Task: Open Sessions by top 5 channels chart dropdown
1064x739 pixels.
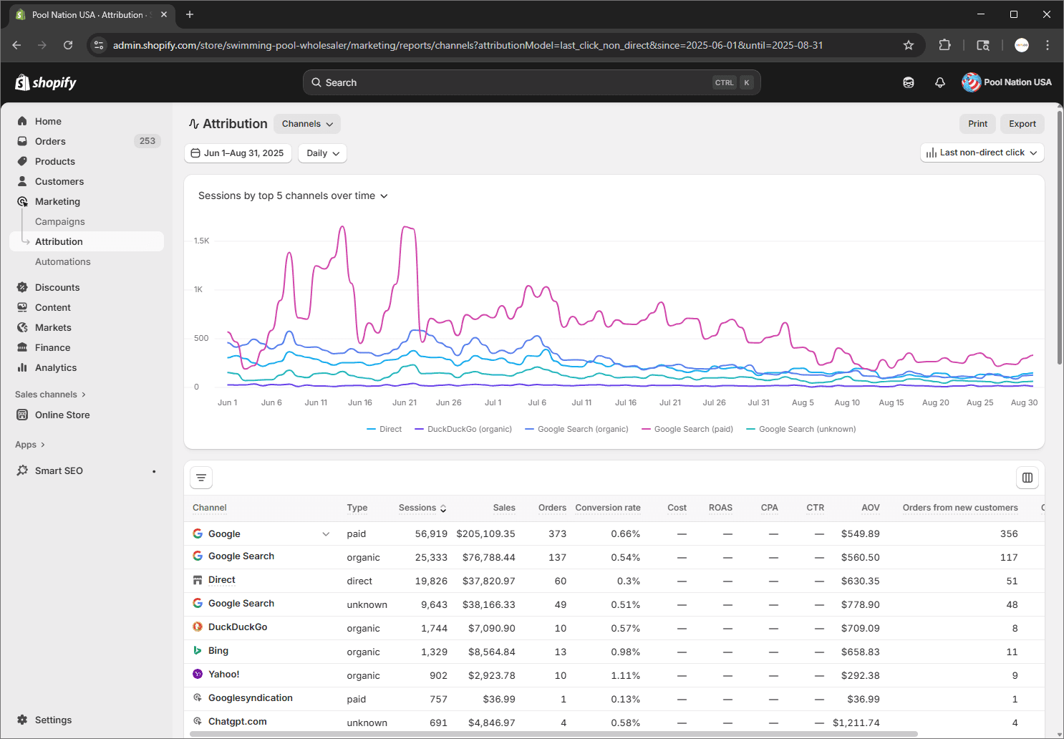Action: (293, 195)
